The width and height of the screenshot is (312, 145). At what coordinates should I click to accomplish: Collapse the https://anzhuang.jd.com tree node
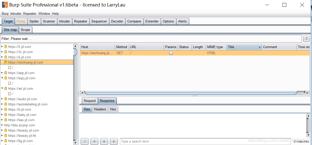coord(2,62)
